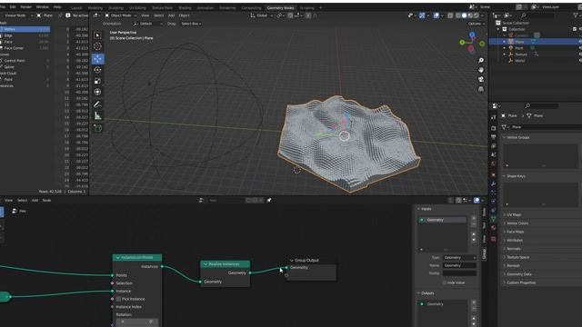Toggle Plane visibility eye in outliner

point(580,42)
